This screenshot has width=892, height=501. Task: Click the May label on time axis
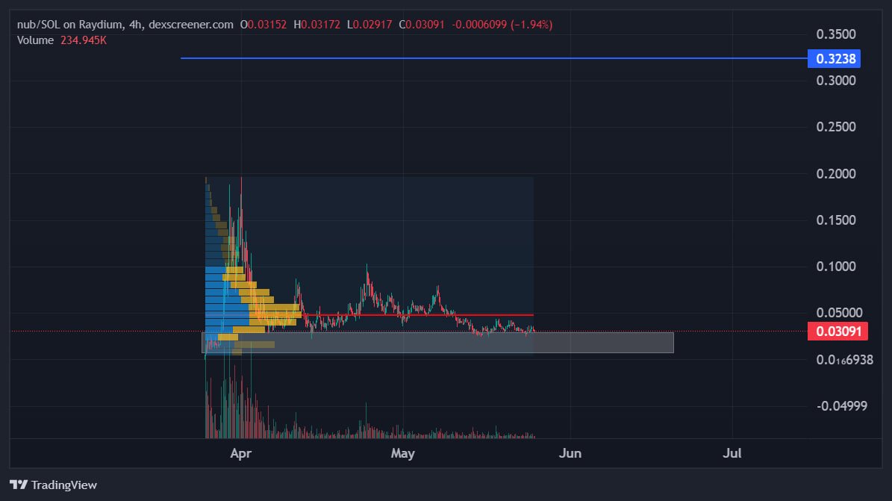pos(403,454)
